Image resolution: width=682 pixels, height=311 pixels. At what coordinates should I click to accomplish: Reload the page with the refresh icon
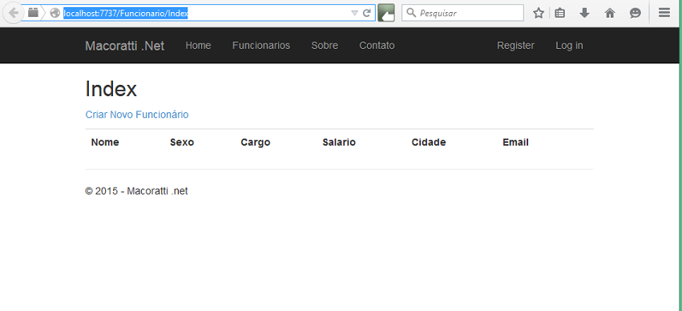point(367,13)
